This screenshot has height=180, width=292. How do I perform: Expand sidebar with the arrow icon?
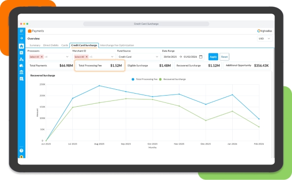coord(21,38)
